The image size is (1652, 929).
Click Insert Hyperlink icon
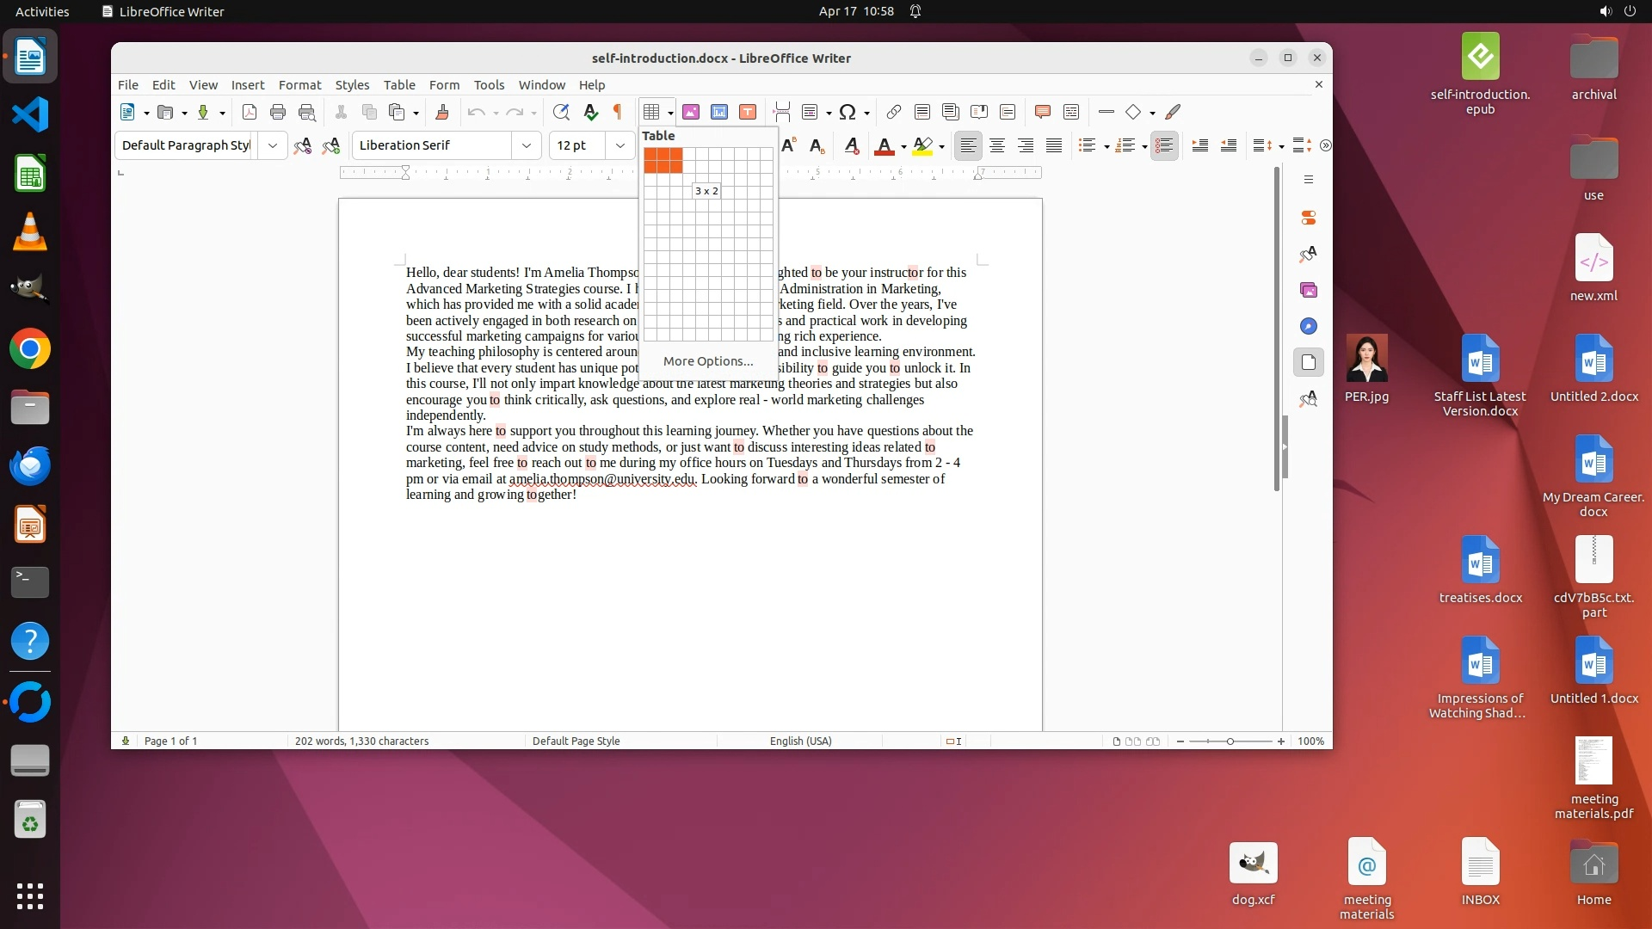pyautogui.click(x=894, y=112)
